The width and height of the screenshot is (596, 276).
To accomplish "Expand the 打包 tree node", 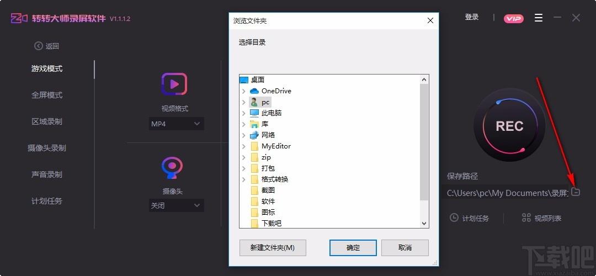I will (244, 168).
